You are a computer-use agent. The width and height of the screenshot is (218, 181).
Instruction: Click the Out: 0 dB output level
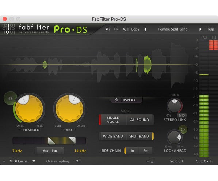point(203,161)
